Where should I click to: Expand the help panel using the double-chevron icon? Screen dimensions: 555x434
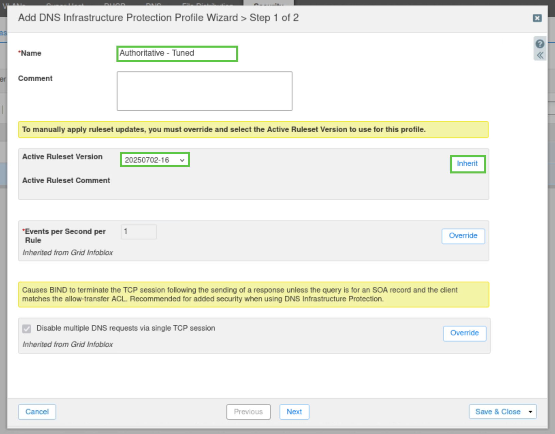click(540, 55)
